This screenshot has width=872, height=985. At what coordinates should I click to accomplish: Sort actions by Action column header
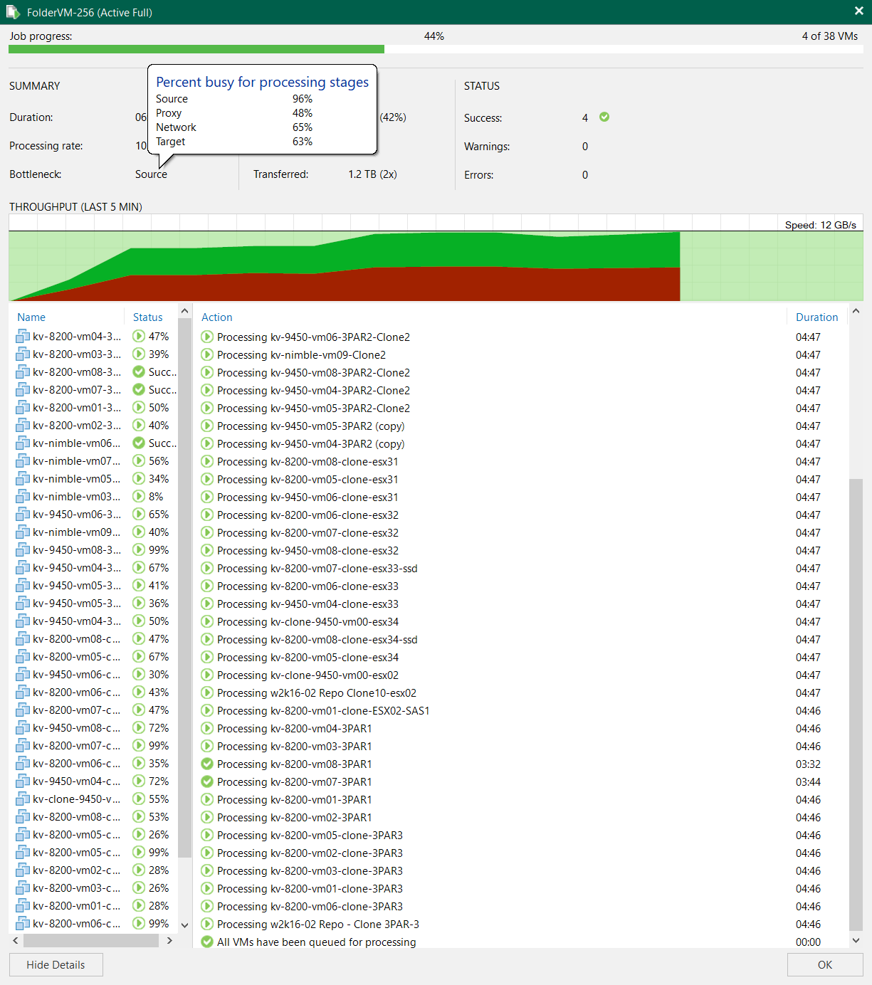pos(217,317)
